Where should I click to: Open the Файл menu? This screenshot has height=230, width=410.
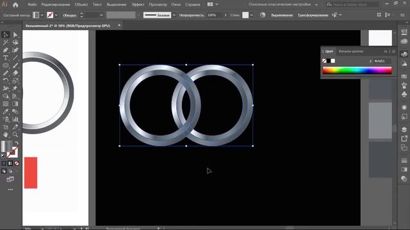32,4
